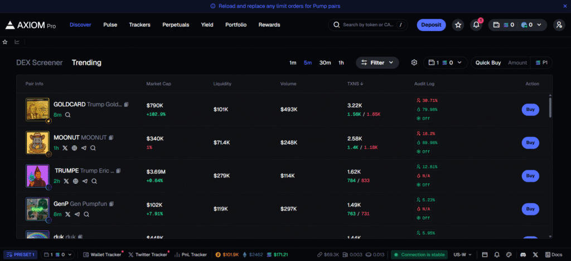Open the Yield nav tab
571x261 pixels.
[207, 25]
